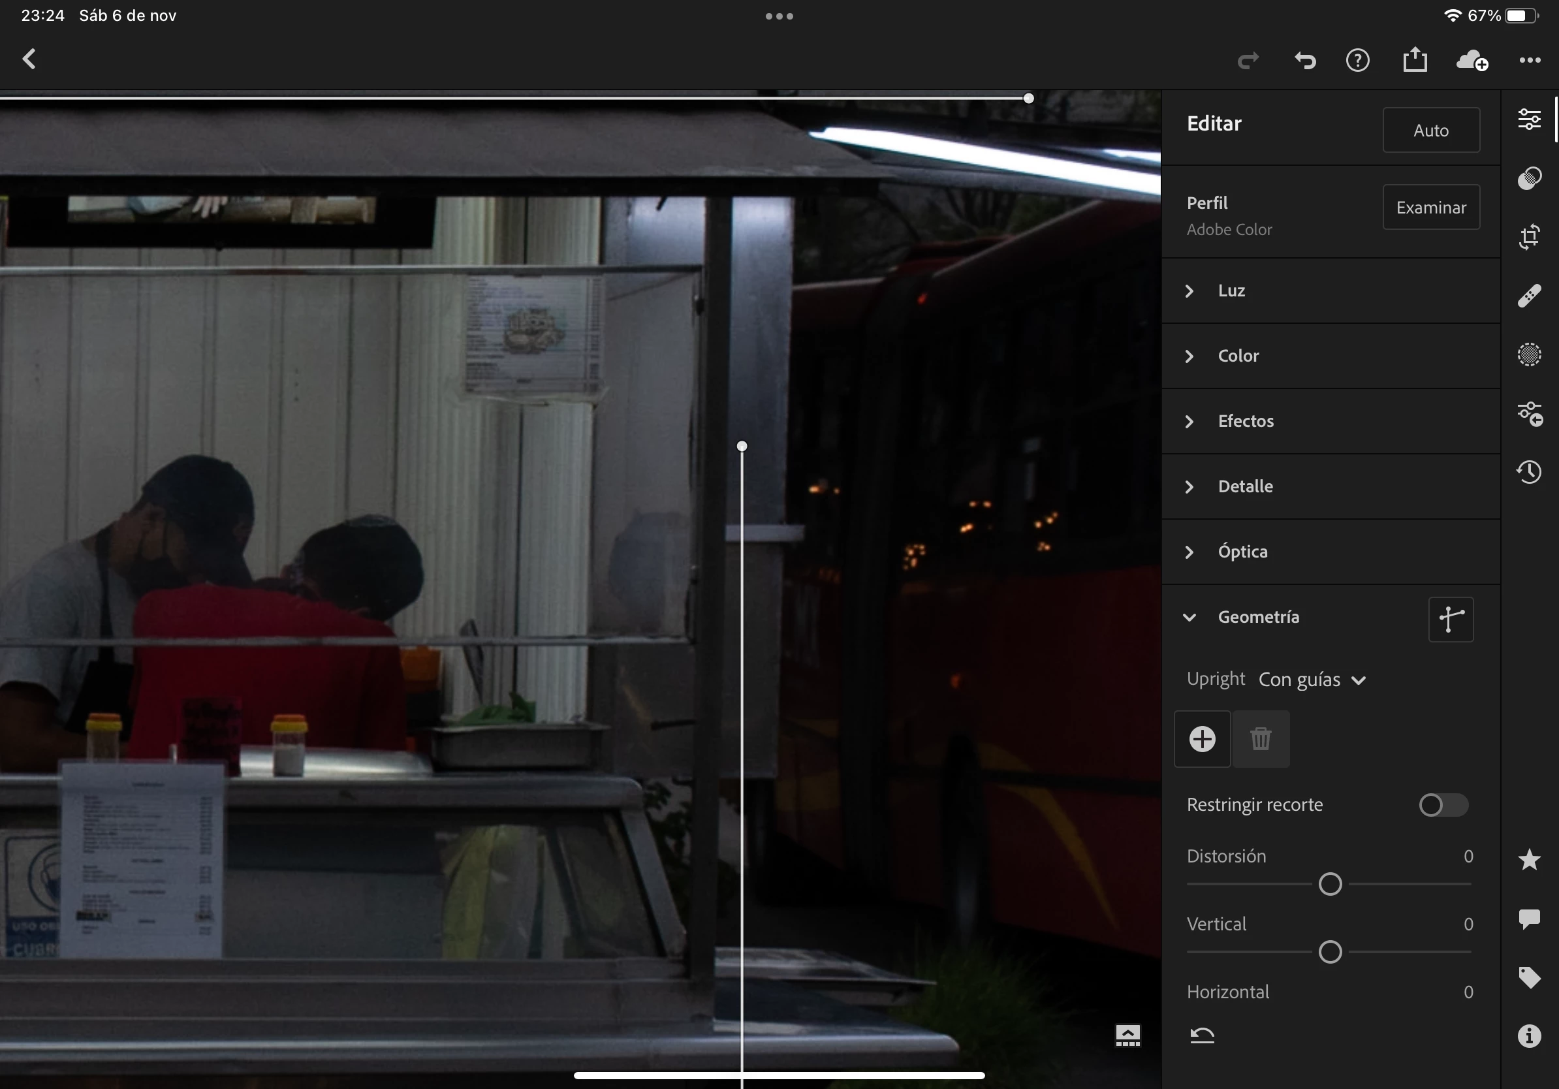The height and width of the screenshot is (1089, 1559).
Task: Click the undo arrow
Action: (1304, 61)
